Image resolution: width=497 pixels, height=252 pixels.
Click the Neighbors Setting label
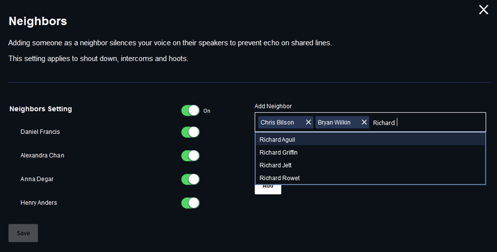click(41, 109)
